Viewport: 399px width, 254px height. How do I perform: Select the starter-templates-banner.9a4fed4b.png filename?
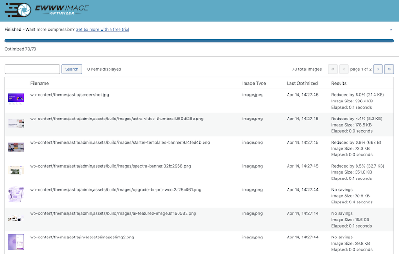[x=120, y=142]
